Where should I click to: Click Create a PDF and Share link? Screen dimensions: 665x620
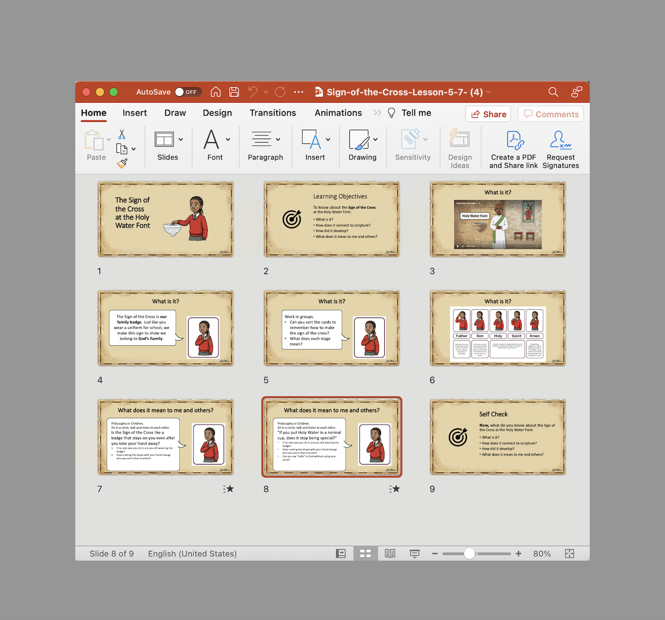pos(514,151)
